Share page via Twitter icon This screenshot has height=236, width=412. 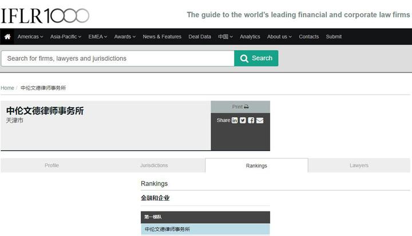243,120
